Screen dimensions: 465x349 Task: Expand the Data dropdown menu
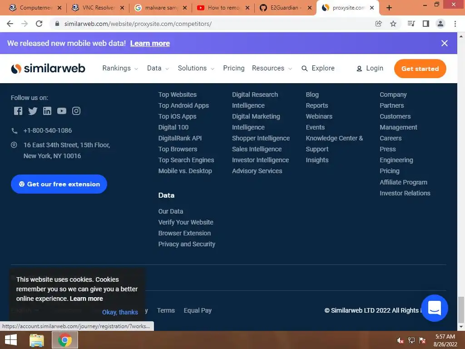(158, 68)
